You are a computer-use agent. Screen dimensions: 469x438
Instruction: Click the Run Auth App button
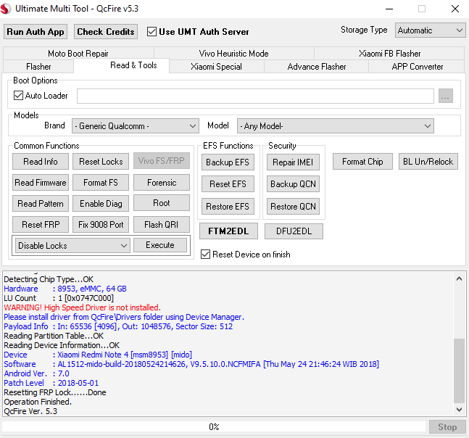pos(36,32)
